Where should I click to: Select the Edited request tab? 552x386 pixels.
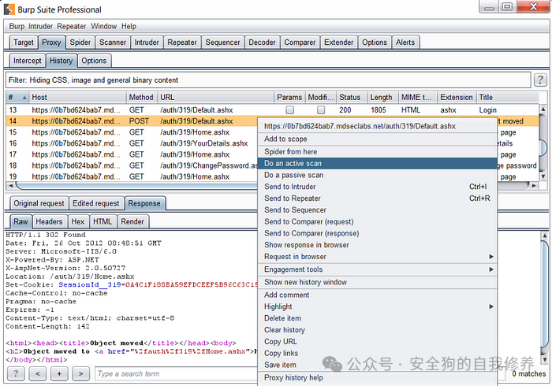95,203
